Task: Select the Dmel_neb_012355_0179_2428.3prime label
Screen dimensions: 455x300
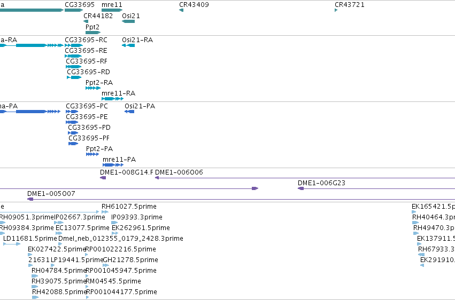Action: pyautogui.click(x=121, y=239)
